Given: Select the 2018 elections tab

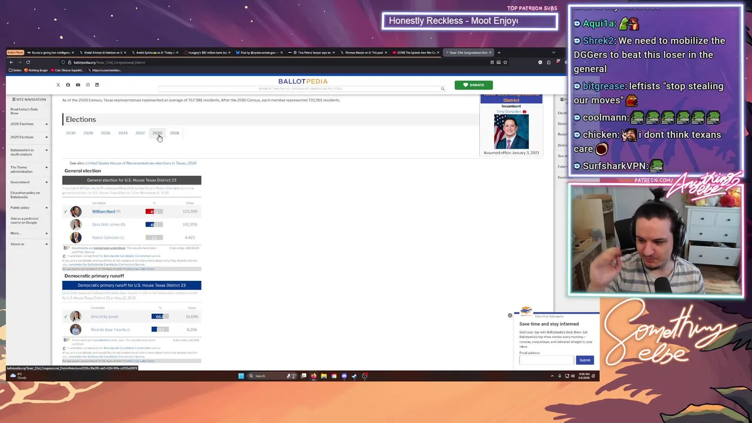Looking at the screenshot, I should [174, 133].
